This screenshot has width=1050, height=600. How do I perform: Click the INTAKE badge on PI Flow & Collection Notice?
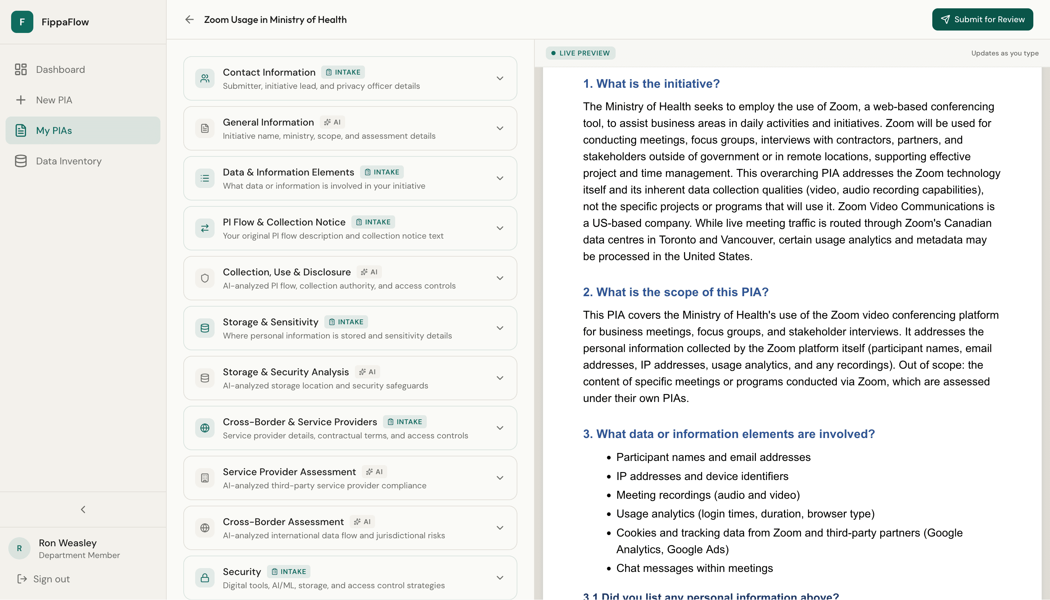click(373, 222)
